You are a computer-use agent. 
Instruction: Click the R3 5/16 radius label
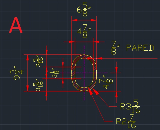pyautogui.click(x=130, y=107)
